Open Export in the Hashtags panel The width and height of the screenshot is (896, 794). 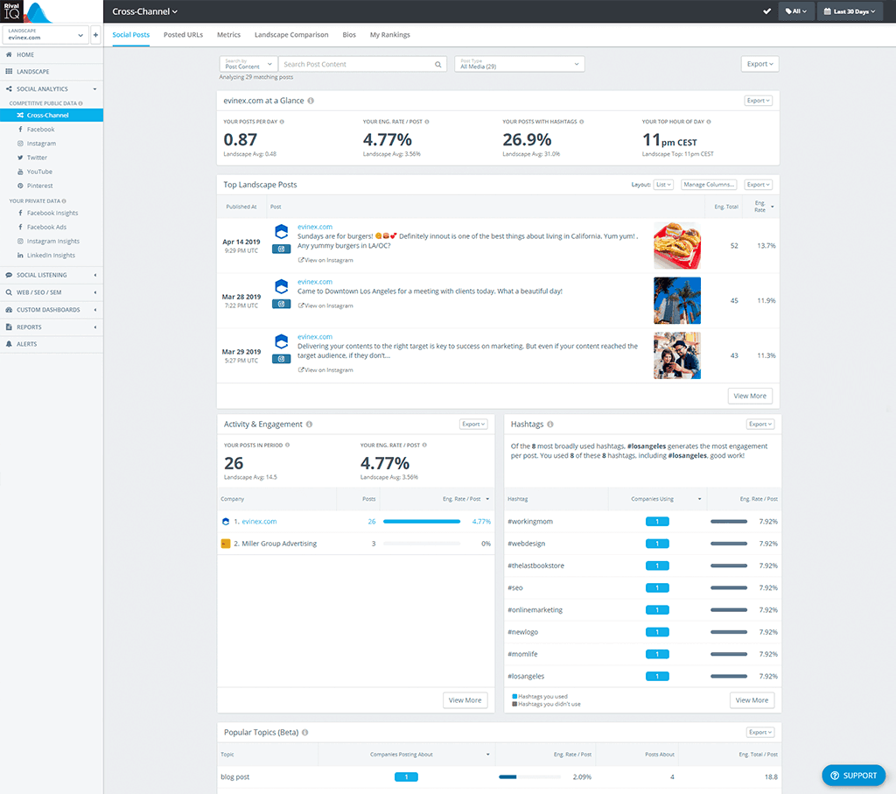760,425
